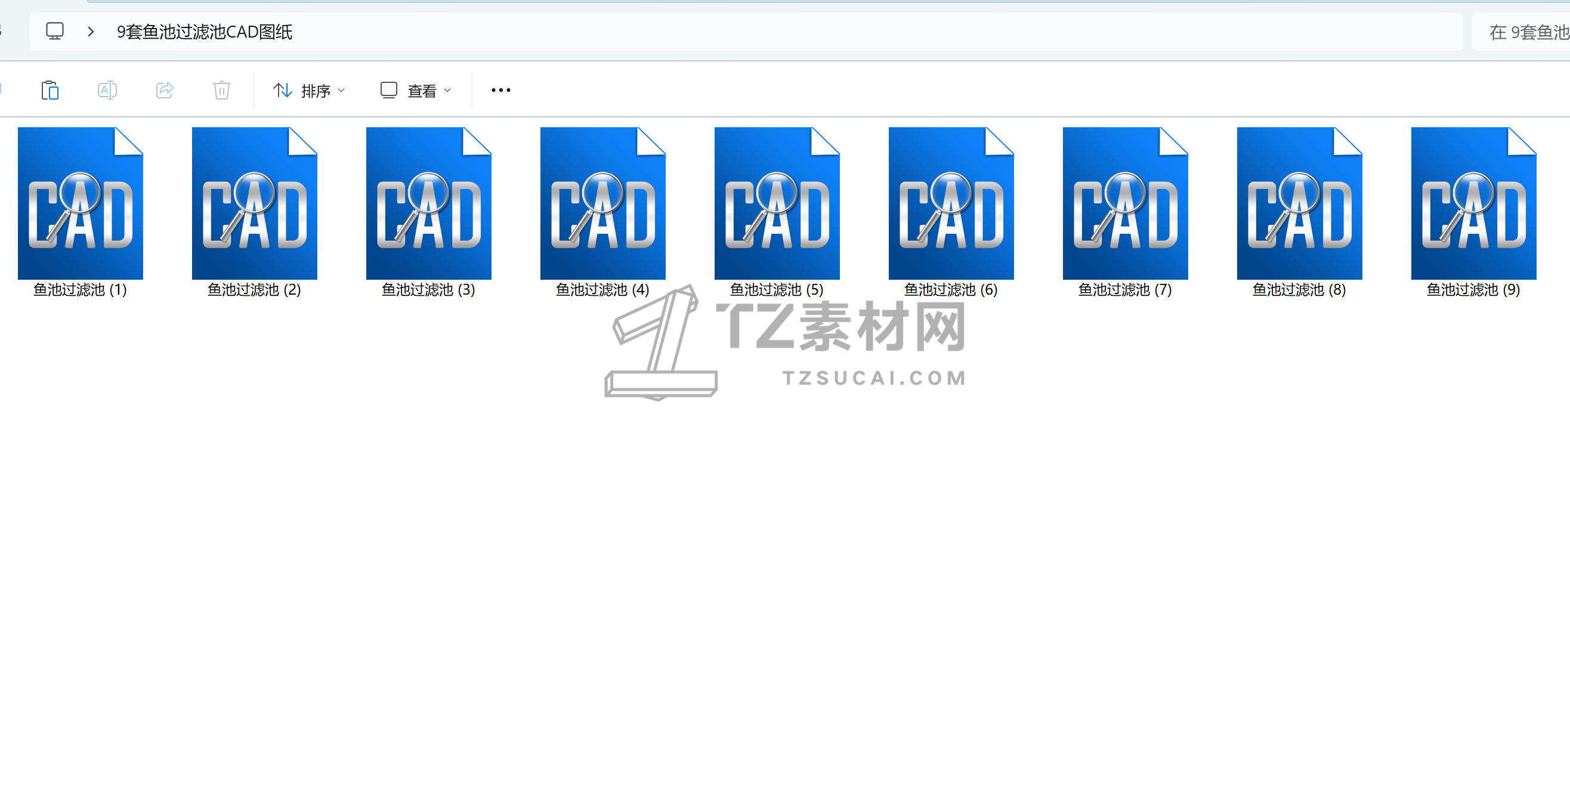The width and height of the screenshot is (1570, 810).
Task: Click the rename icon in toolbar
Action: coord(107,90)
